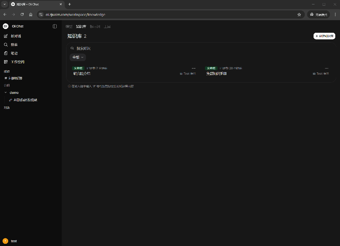
Task: Bookmark this page with star icon
Action: (x=299, y=14)
